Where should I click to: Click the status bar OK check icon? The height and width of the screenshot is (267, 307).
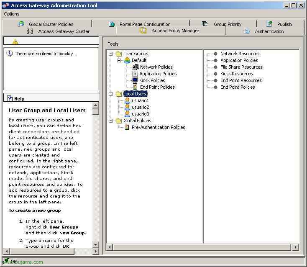tap(5, 261)
